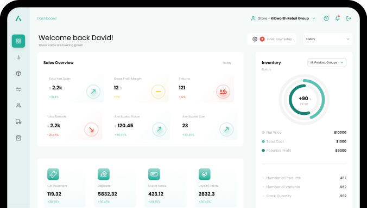
Task: Open the shopping bag sidebar icon
Action: pos(18,138)
